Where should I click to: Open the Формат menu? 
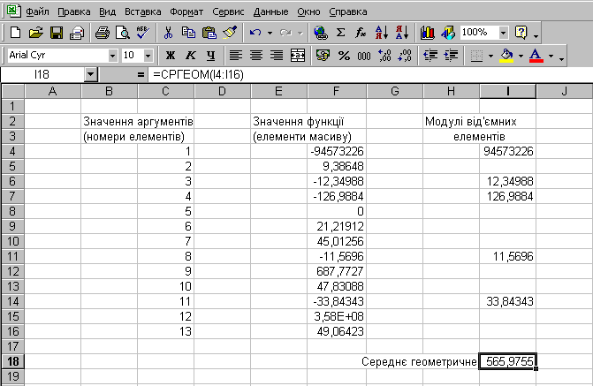pos(186,11)
